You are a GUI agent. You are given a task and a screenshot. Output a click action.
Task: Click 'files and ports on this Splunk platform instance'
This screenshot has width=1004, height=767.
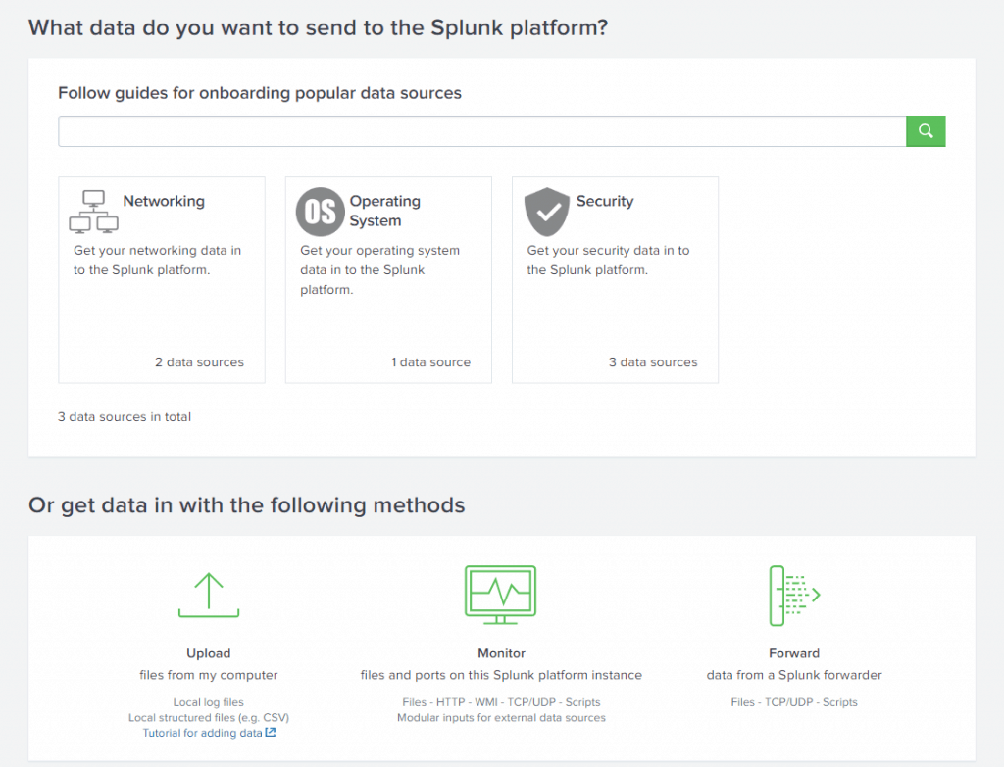[501, 675]
